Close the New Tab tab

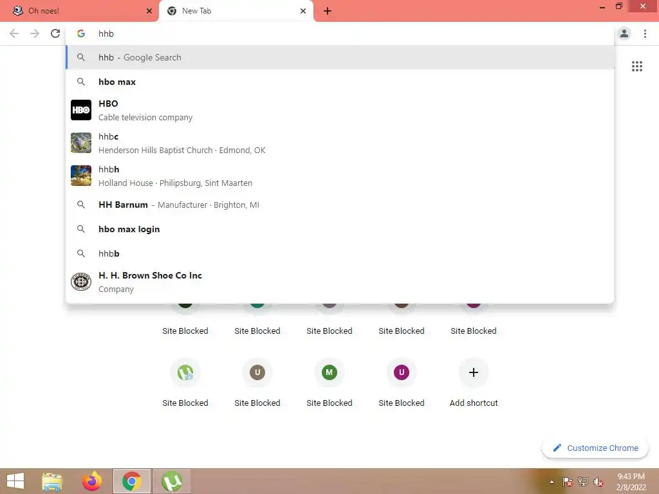303,11
